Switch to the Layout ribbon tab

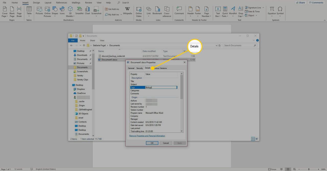click(48, 3)
